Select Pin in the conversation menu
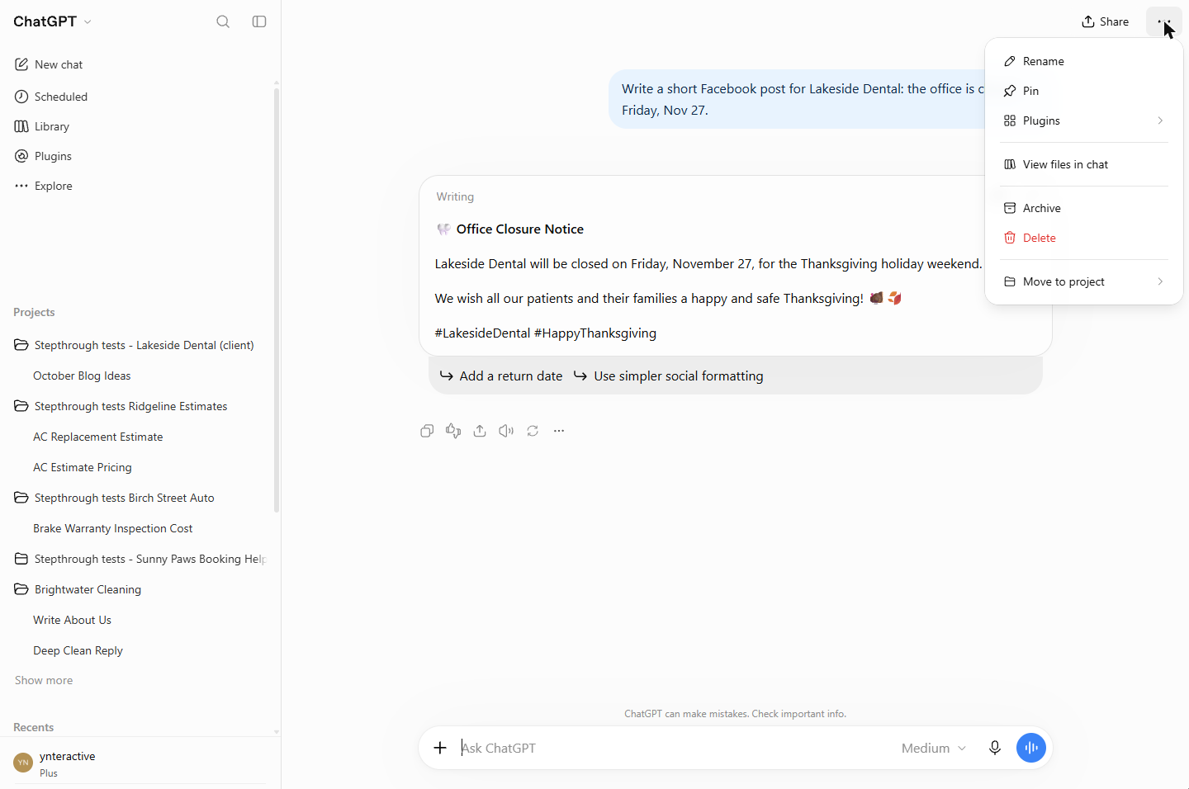Viewport: 1189px width, 789px height. 1084,91
